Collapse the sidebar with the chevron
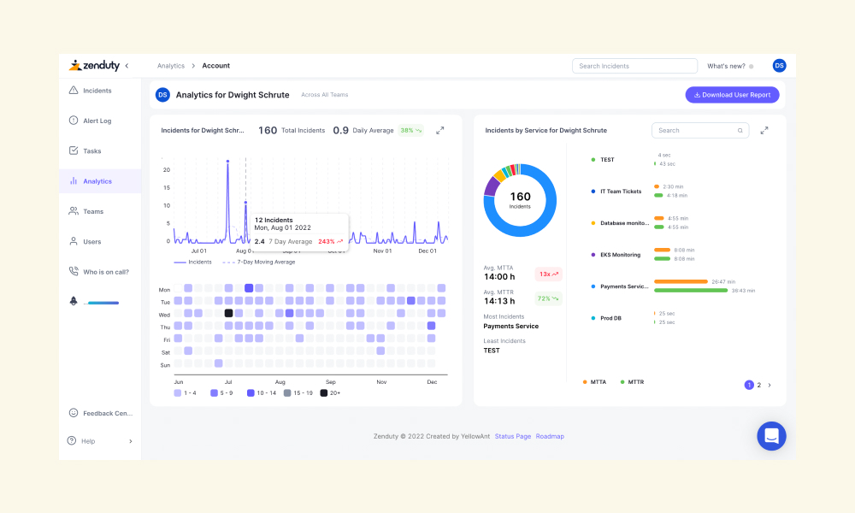The height and width of the screenshot is (513, 855). click(127, 66)
